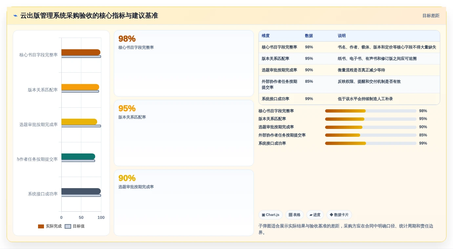Click the chart axis label 版本关系匹配率

(x=43, y=90)
